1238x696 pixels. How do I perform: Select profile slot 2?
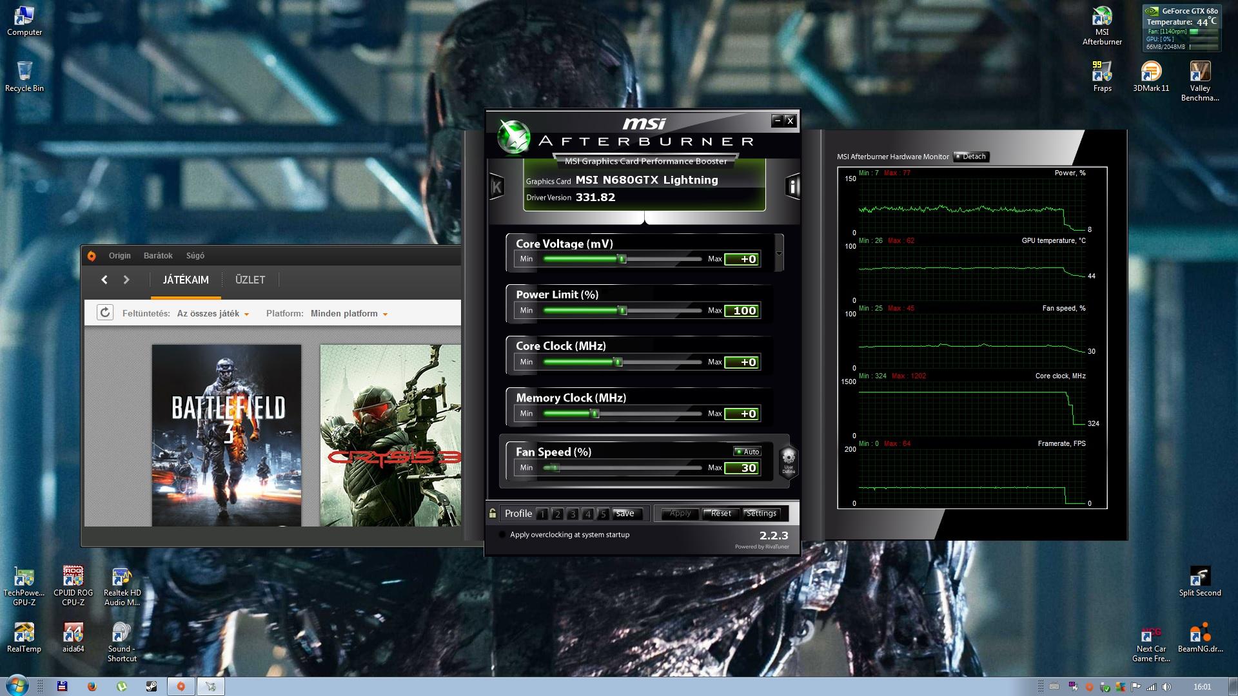tap(557, 514)
